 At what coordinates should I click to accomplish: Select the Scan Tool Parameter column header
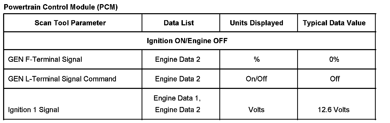[x=70, y=23]
